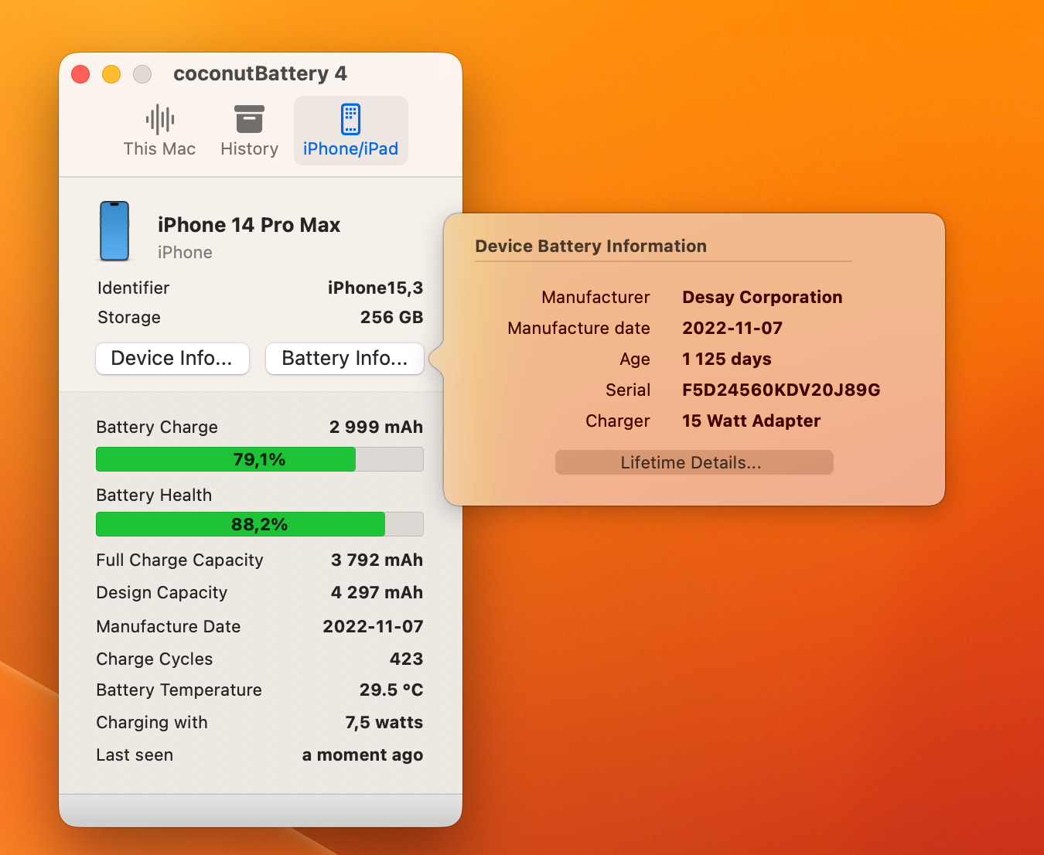Click the identifier value iPhone15,3
This screenshot has height=855, width=1044.
[375, 288]
